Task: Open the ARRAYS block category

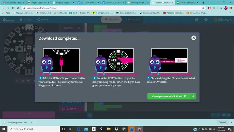Action: click(71, 109)
